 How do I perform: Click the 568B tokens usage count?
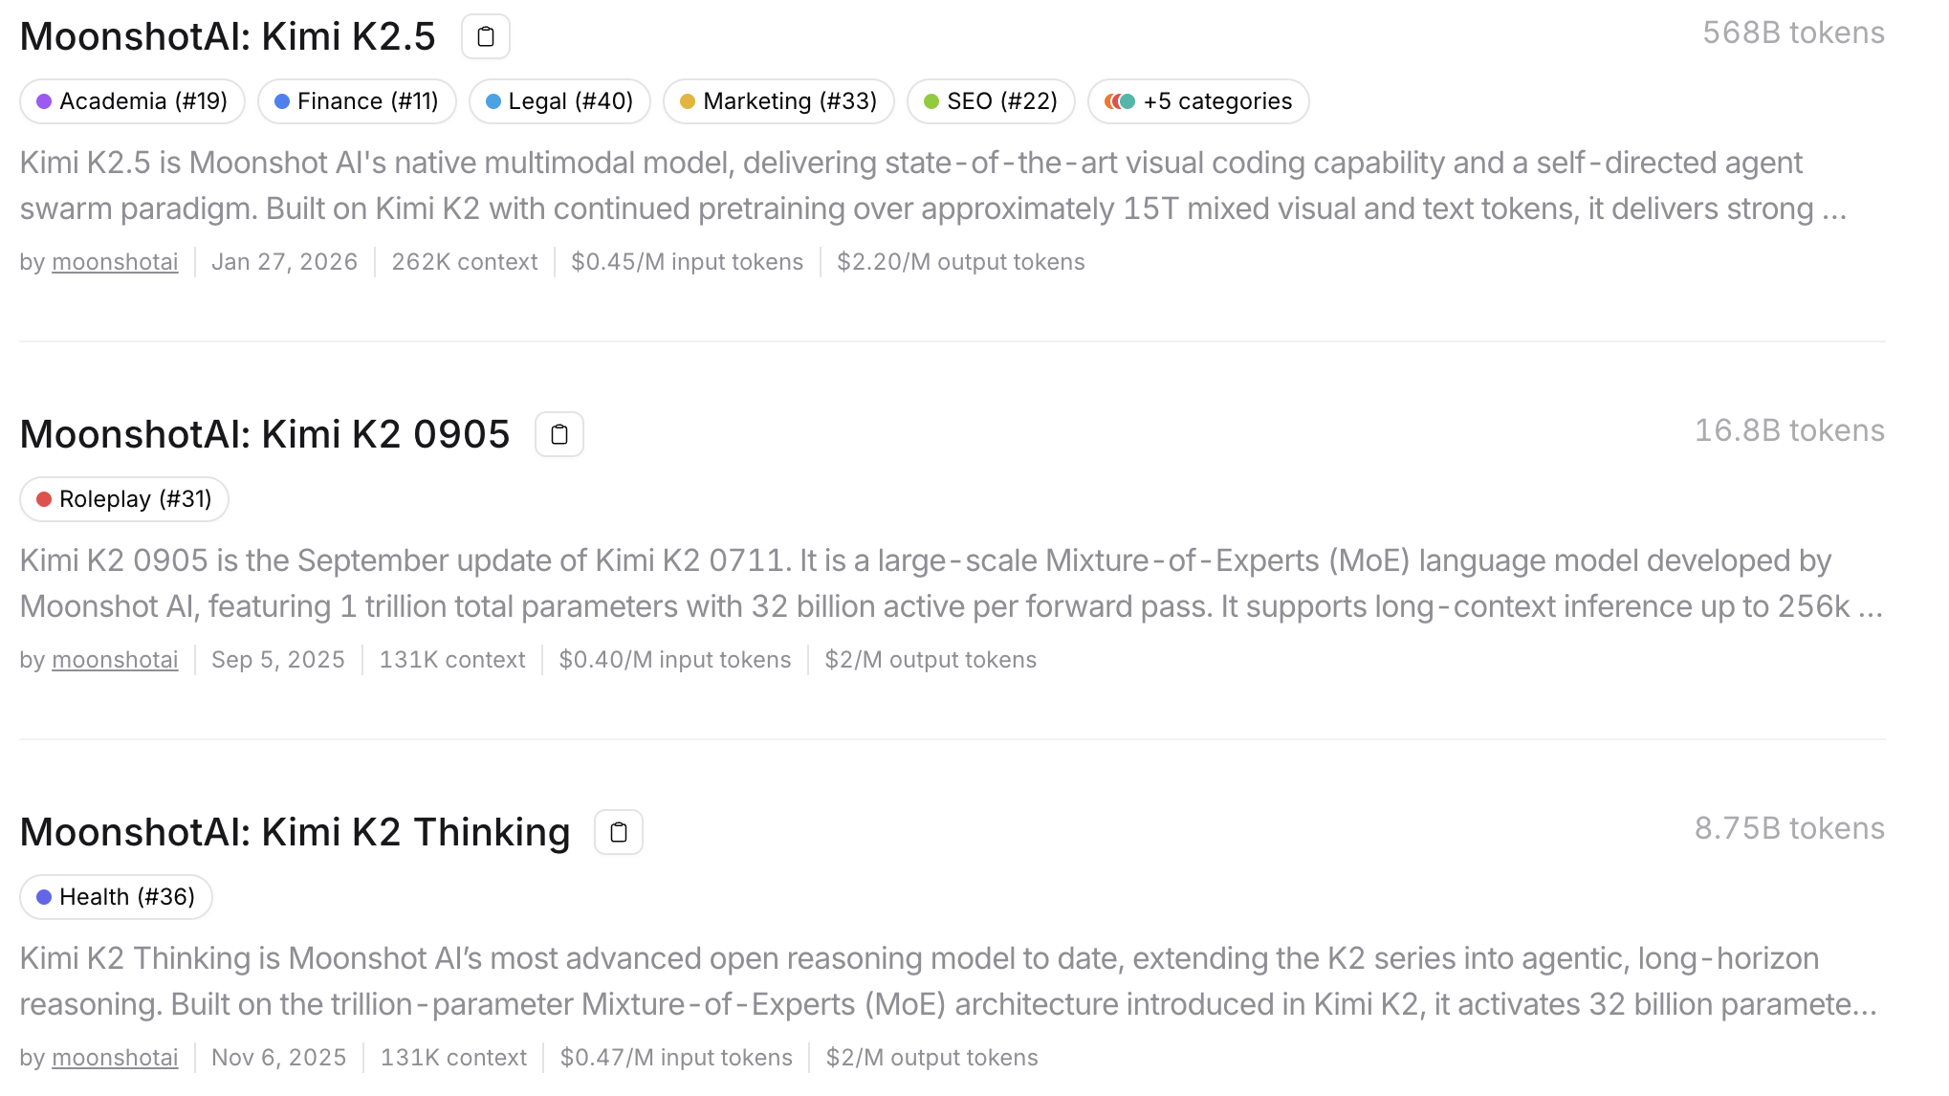click(x=1793, y=33)
